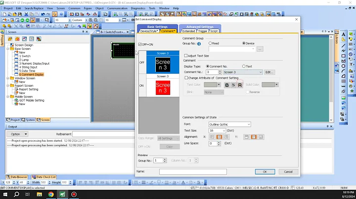Click the Undo arrow icon
This screenshot has height=199, width=356.
point(43,14)
